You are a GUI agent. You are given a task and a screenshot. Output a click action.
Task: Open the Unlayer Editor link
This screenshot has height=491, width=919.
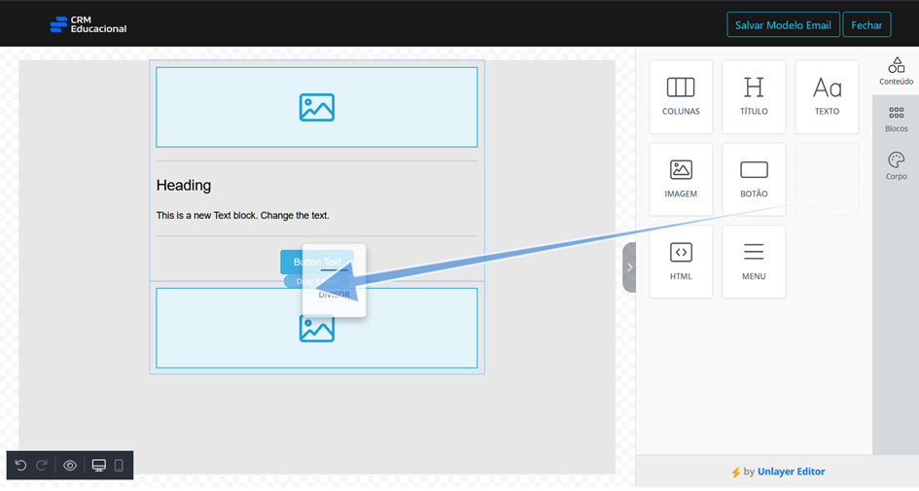click(x=791, y=472)
